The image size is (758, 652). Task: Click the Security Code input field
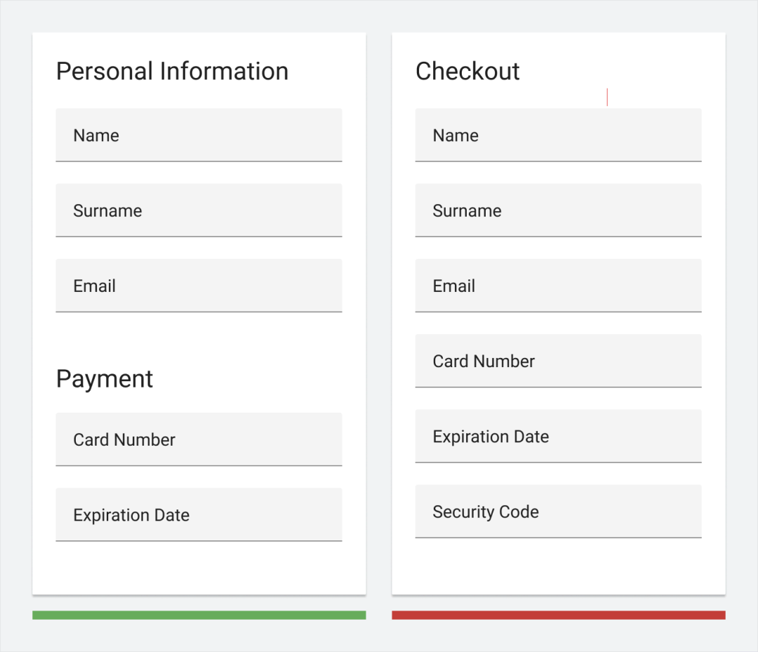point(558,512)
